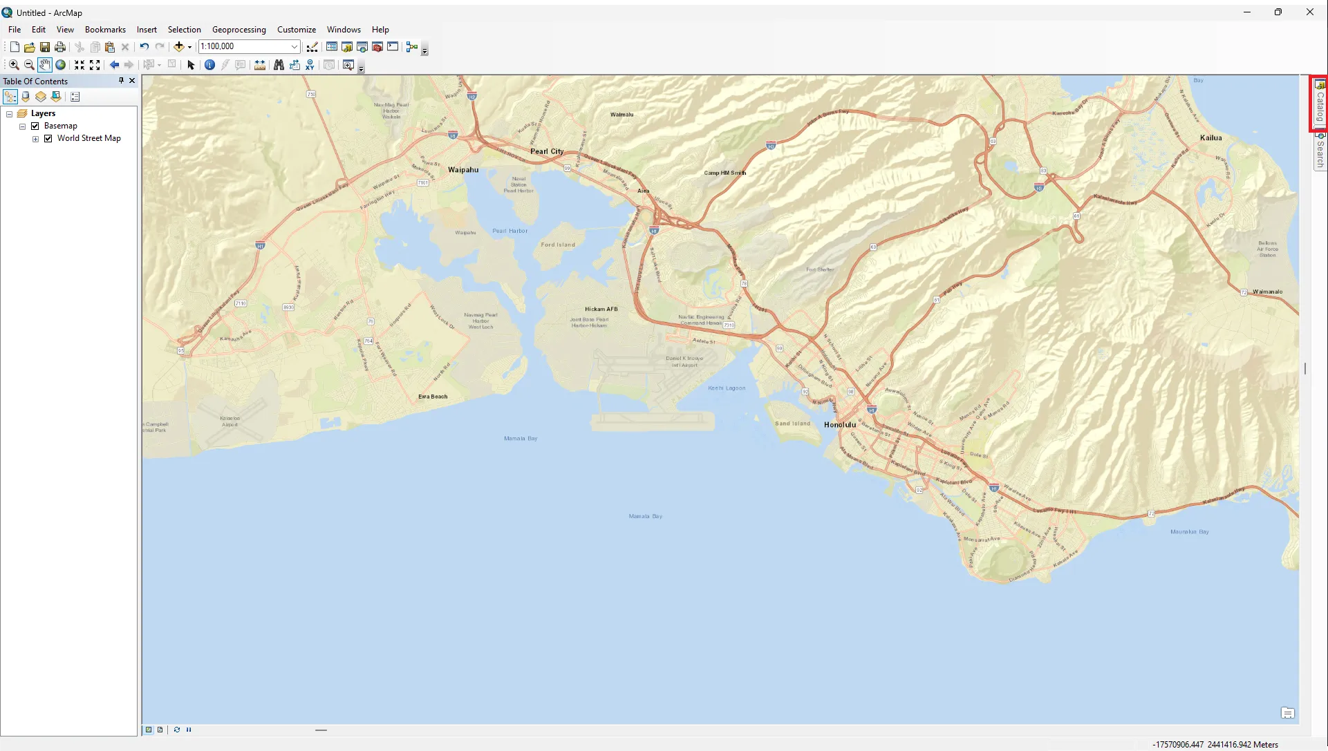Pause map drawing

pos(189,730)
